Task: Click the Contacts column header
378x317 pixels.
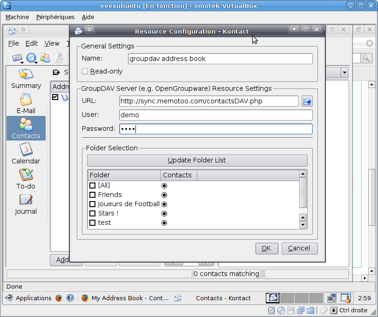Action: (179, 175)
